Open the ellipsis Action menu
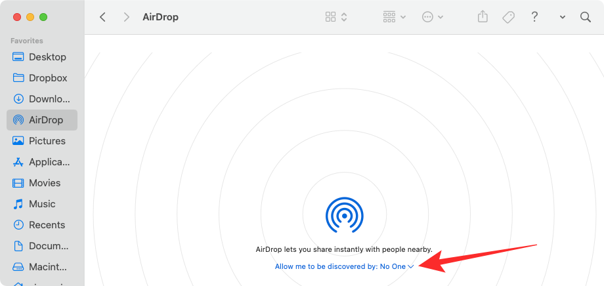Image resolution: width=604 pixels, height=286 pixels. click(433, 17)
